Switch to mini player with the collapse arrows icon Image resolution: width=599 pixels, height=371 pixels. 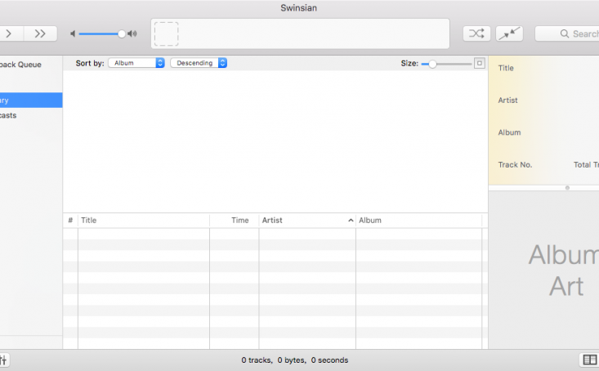coord(509,34)
